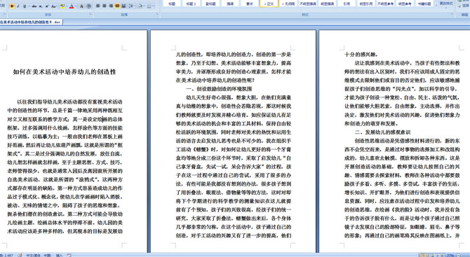
Task: Align text right
Action: point(111,6)
